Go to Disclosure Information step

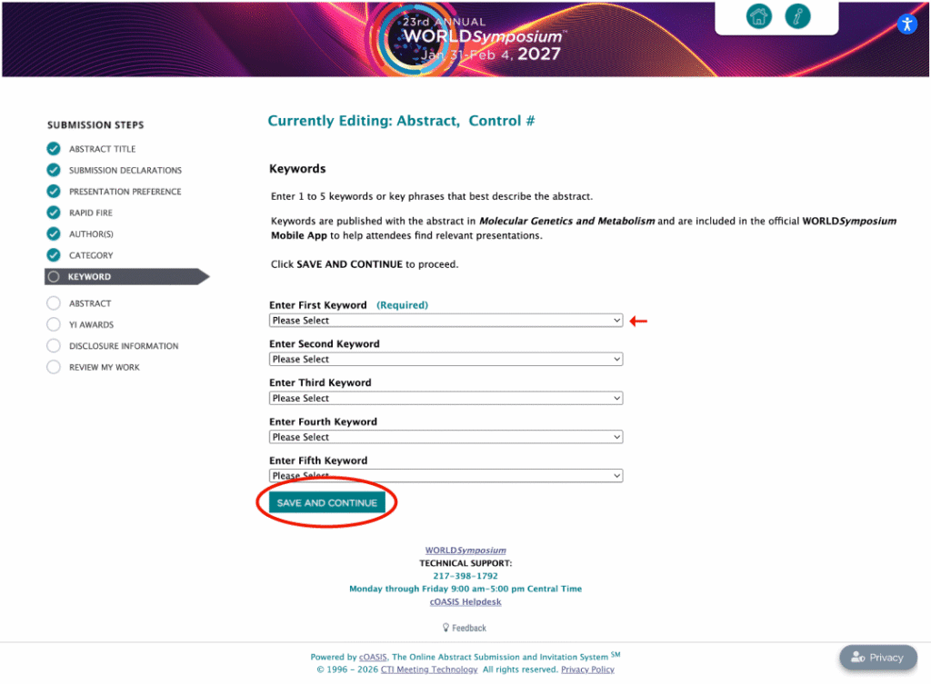(x=124, y=346)
